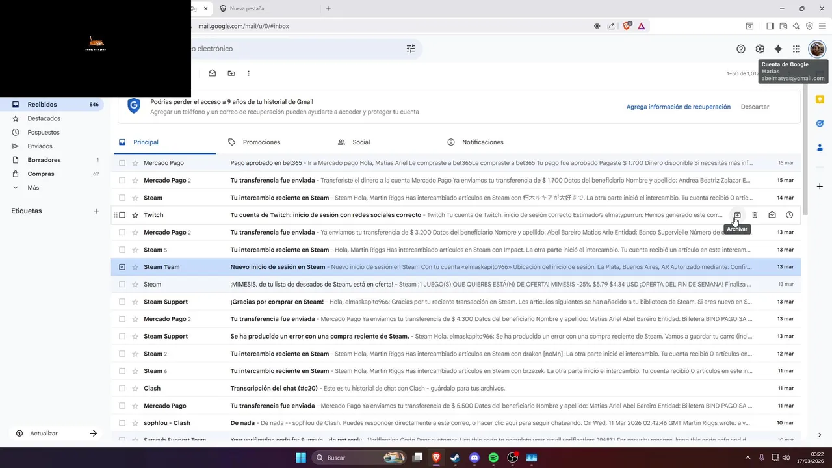This screenshot has height=468, width=832.
Task: Tick the Twitch email checkbox
Action: click(x=122, y=215)
